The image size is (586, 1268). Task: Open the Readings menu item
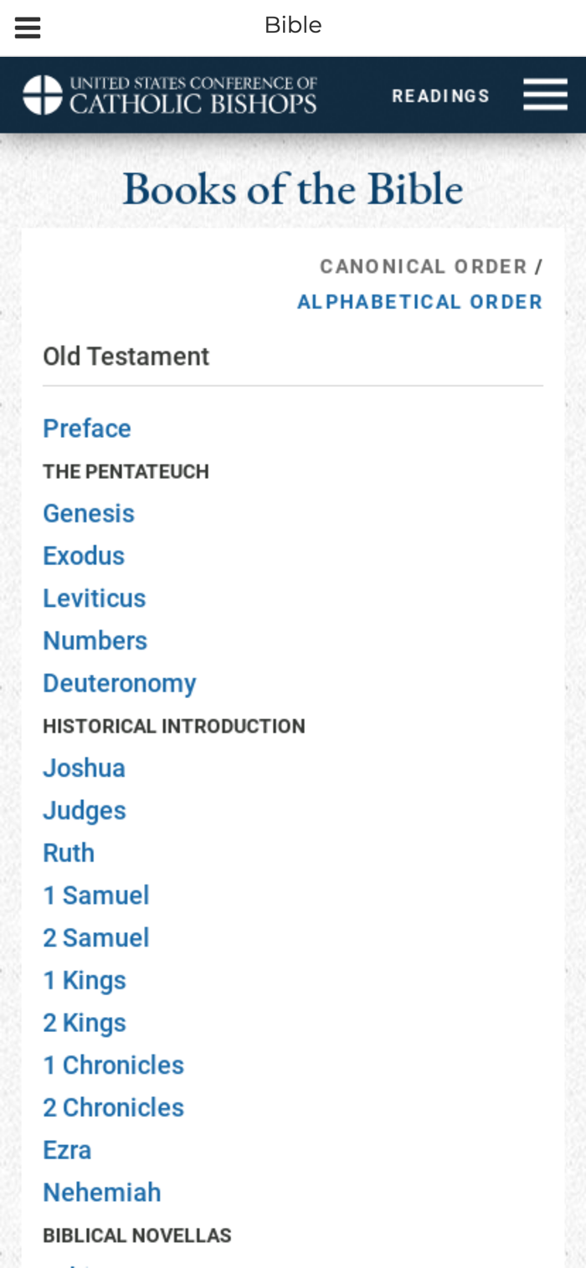point(441,96)
